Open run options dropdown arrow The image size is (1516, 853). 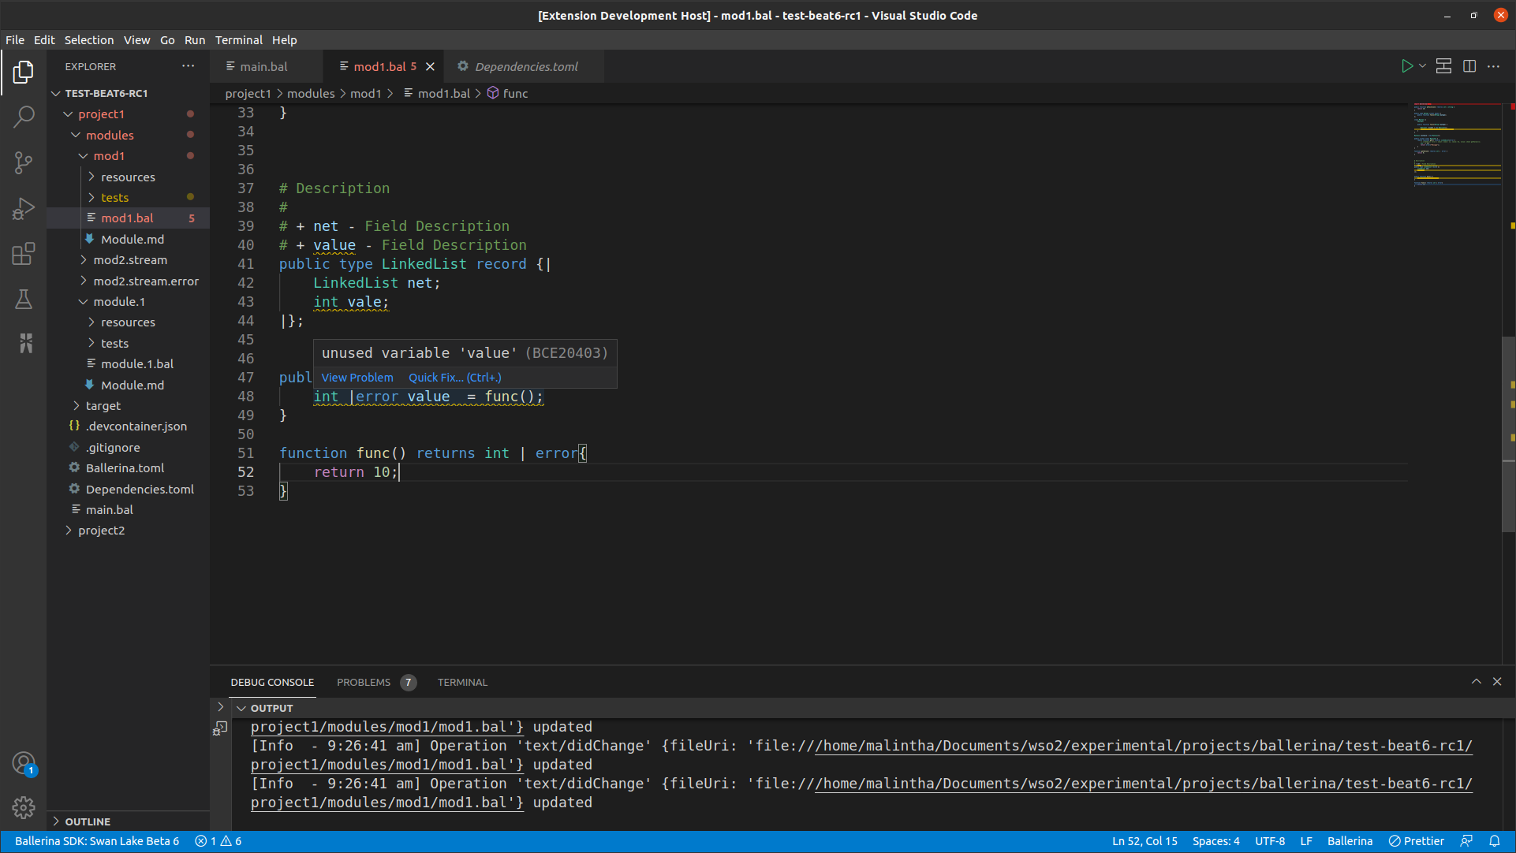point(1422,67)
